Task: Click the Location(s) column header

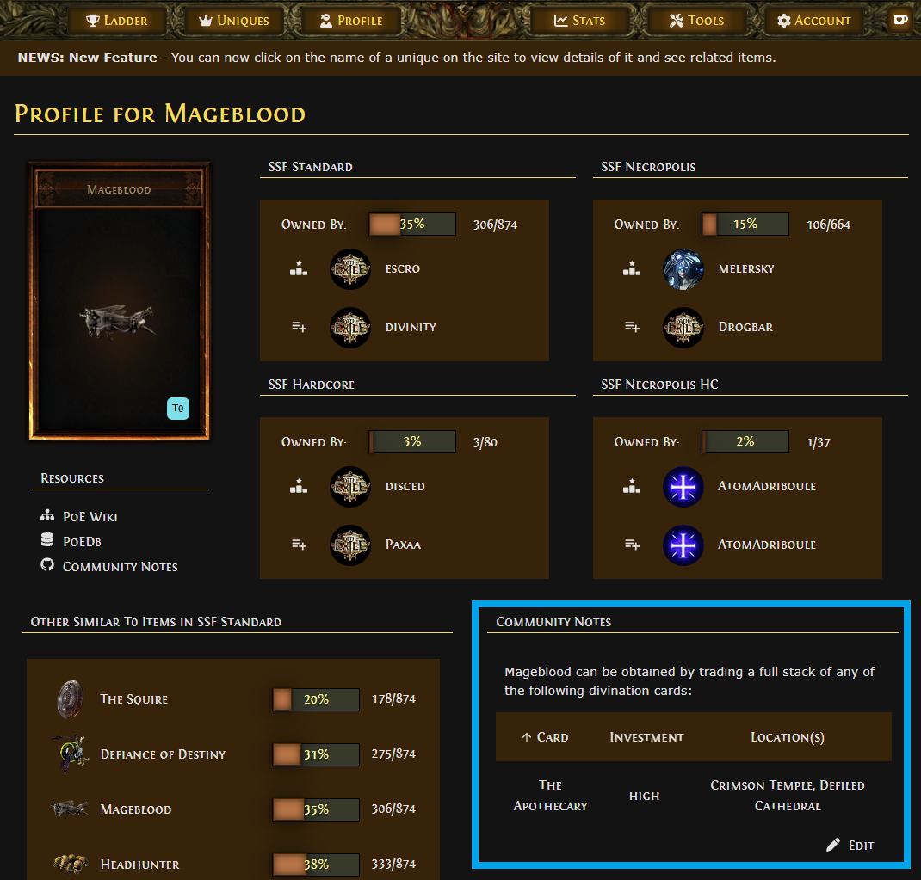Action: (787, 736)
